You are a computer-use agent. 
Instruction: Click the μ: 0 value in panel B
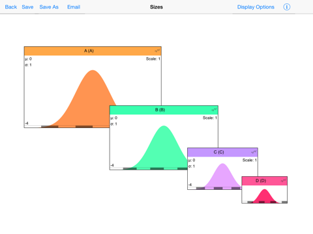[114, 118]
